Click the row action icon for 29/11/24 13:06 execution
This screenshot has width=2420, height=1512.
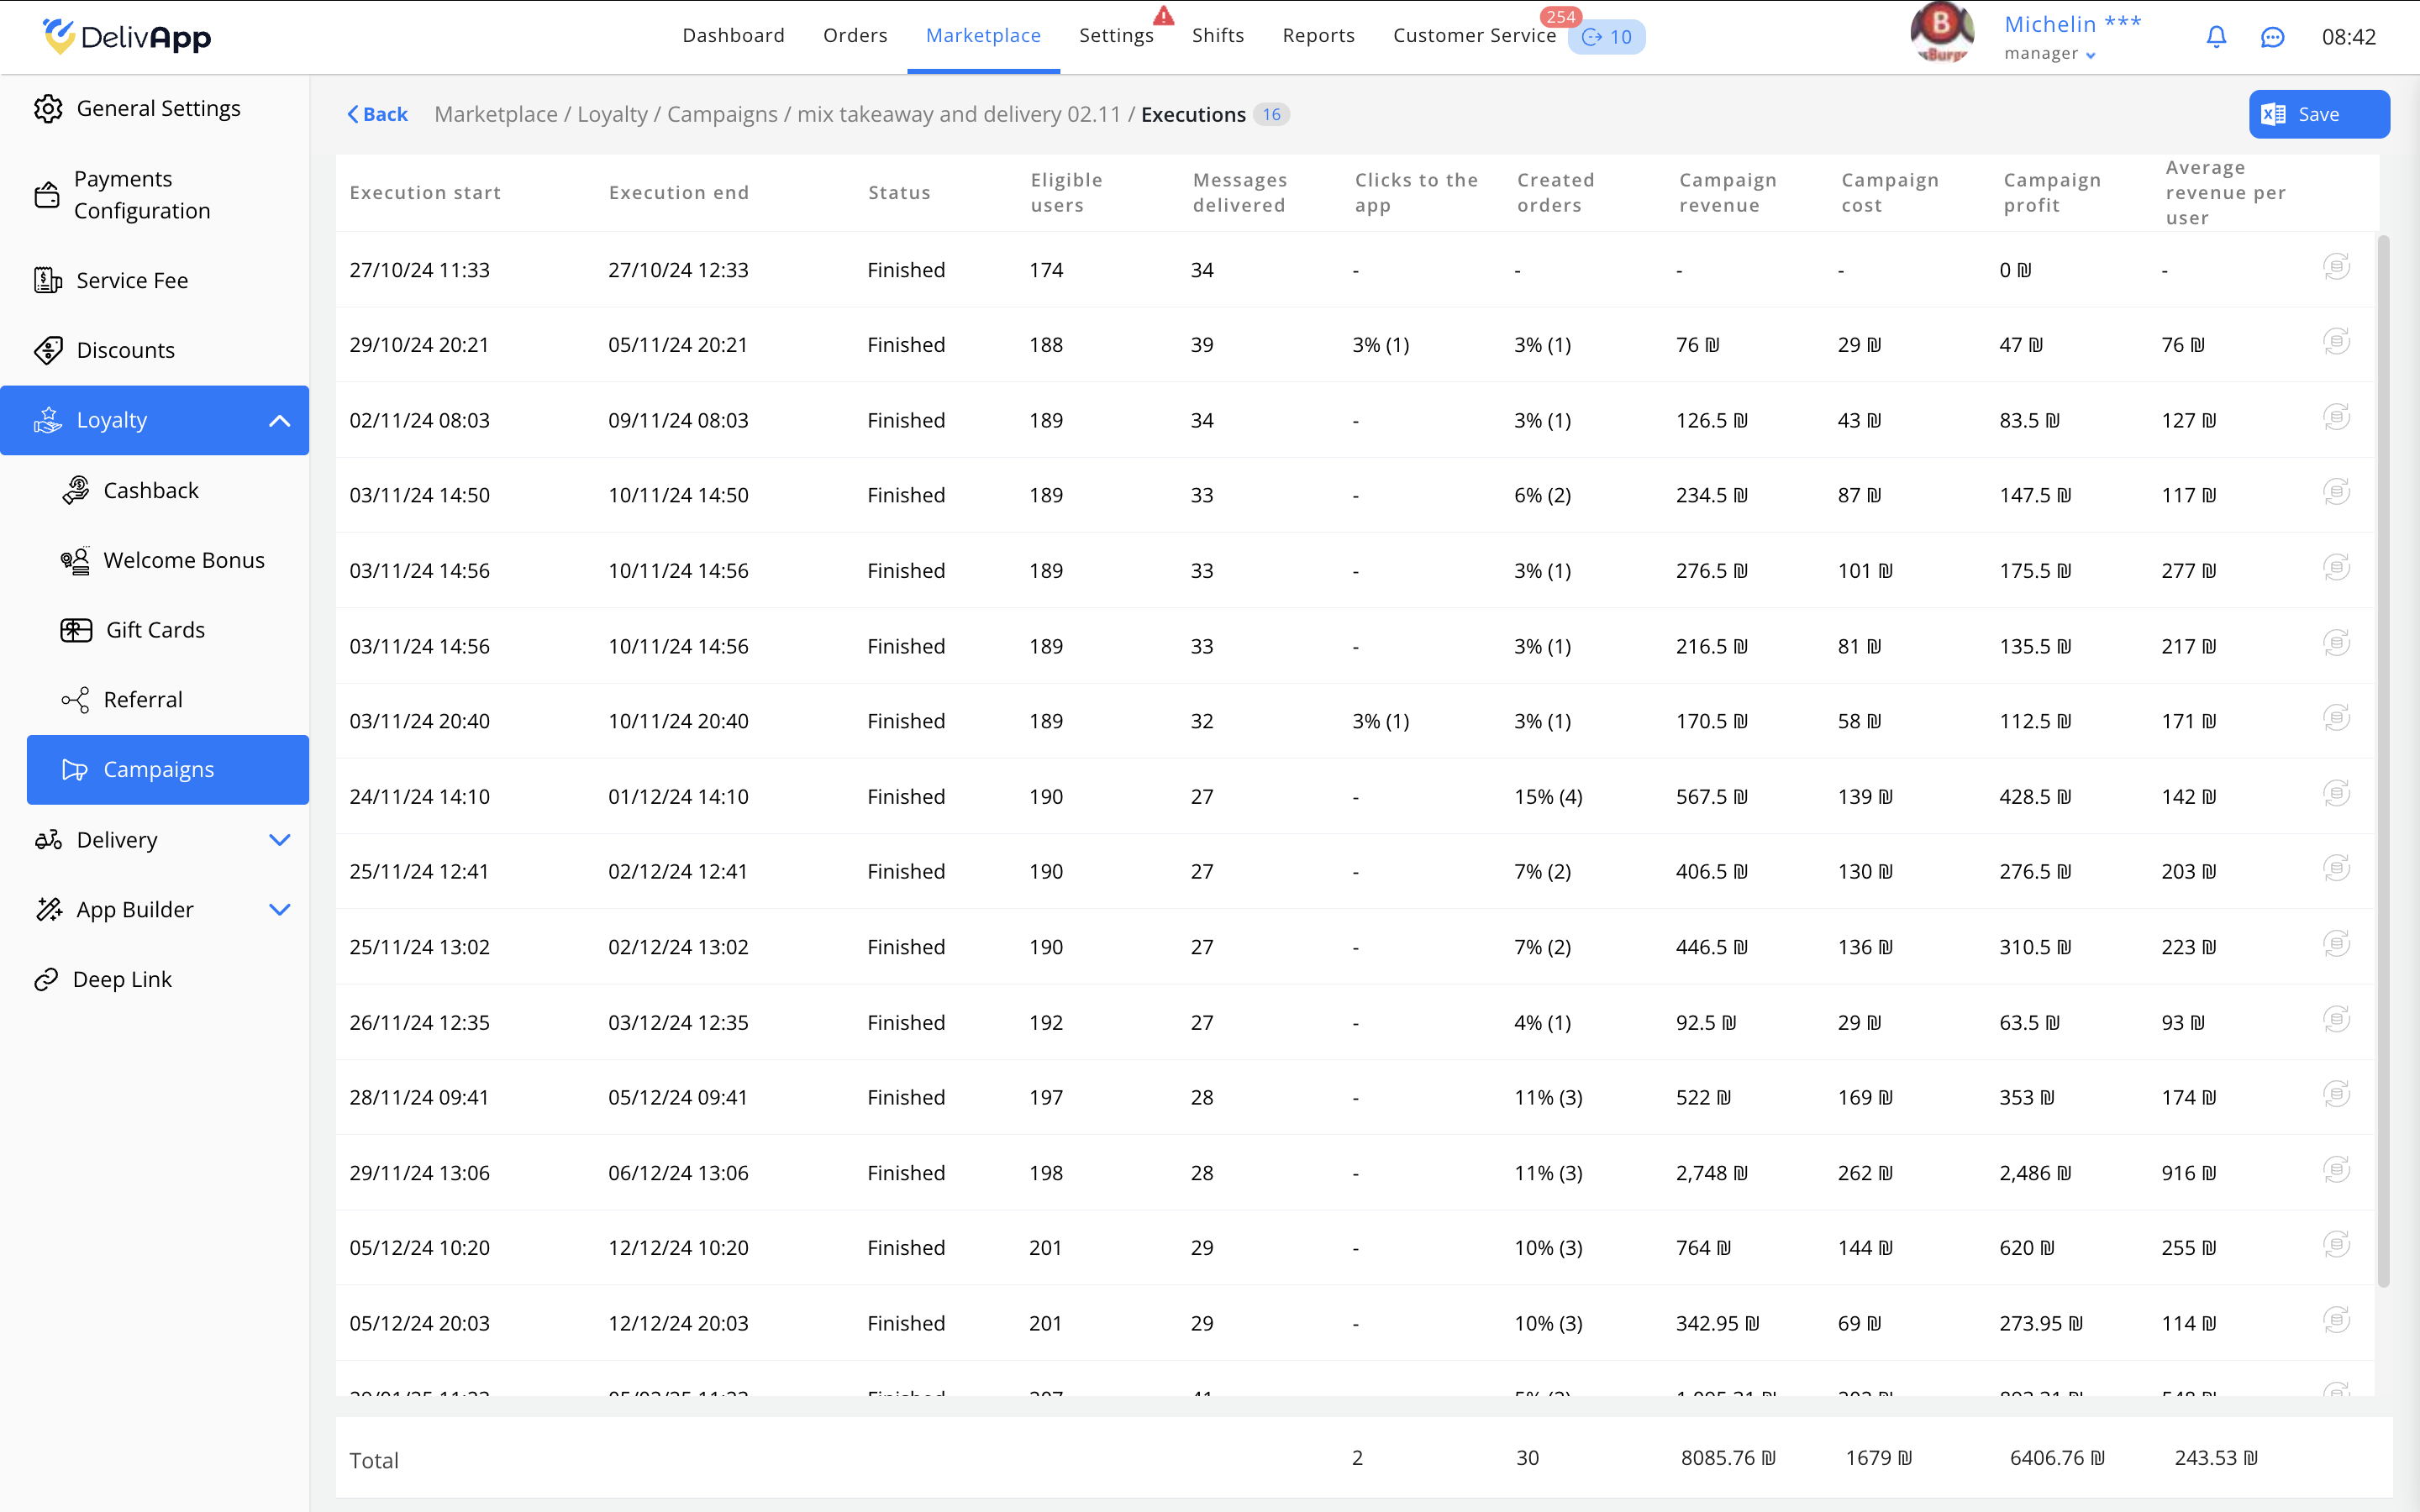coord(2336,1170)
